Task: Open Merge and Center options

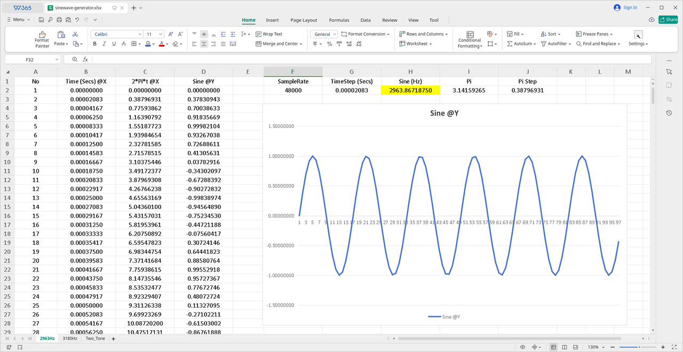Action: [278, 44]
